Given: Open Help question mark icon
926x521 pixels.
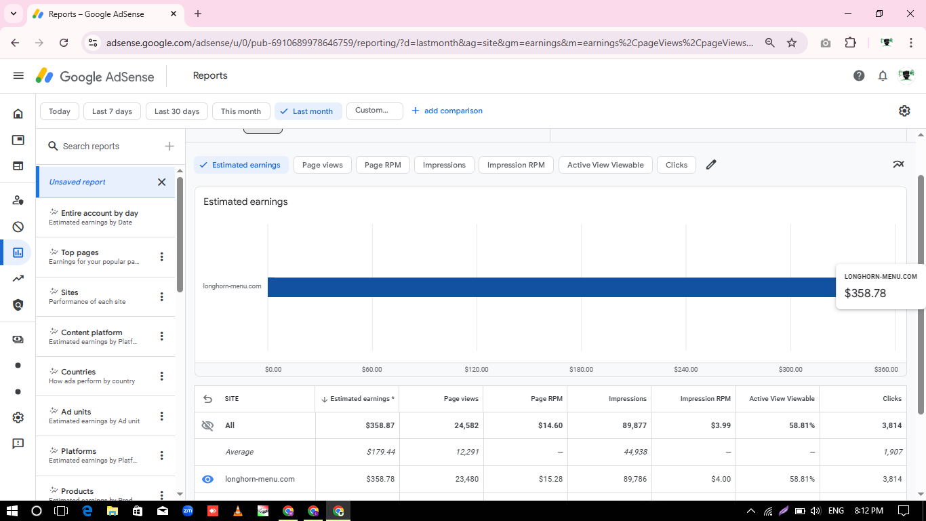Looking at the screenshot, I should [x=859, y=76].
